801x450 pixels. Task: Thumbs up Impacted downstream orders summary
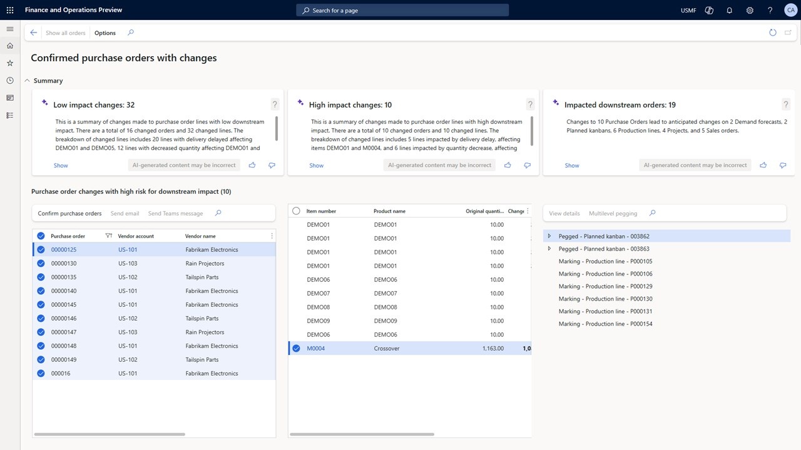click(x=763, y=166)
